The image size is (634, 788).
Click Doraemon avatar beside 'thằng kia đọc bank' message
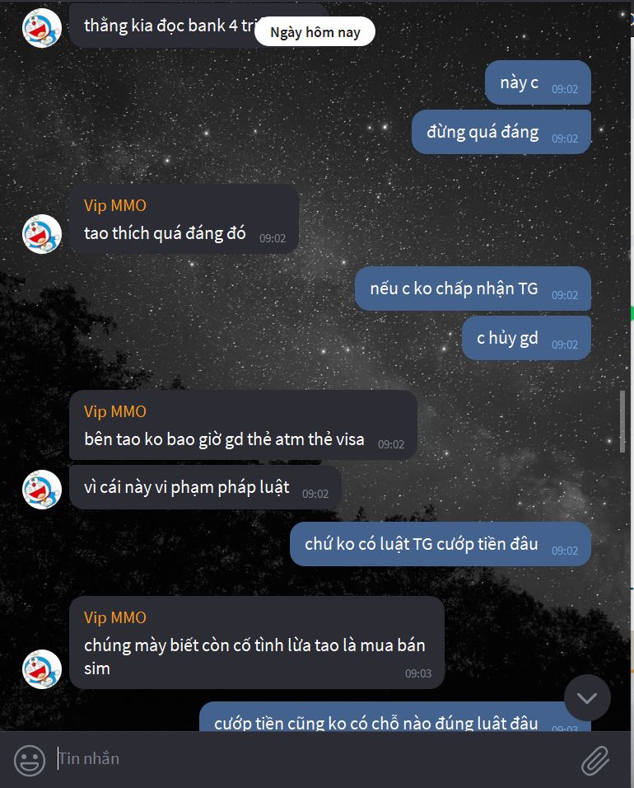coord(42,28)
